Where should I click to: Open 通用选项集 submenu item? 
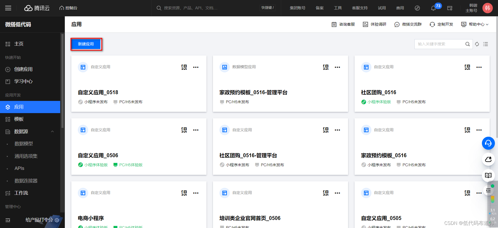pyautogui.click(x=26, y=156)
